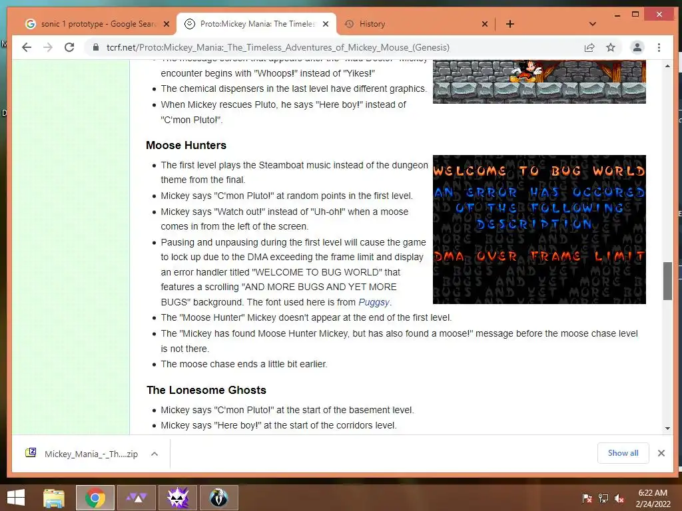
Task: Open Chrome's three-dot menu
Action: pos(659,47)
